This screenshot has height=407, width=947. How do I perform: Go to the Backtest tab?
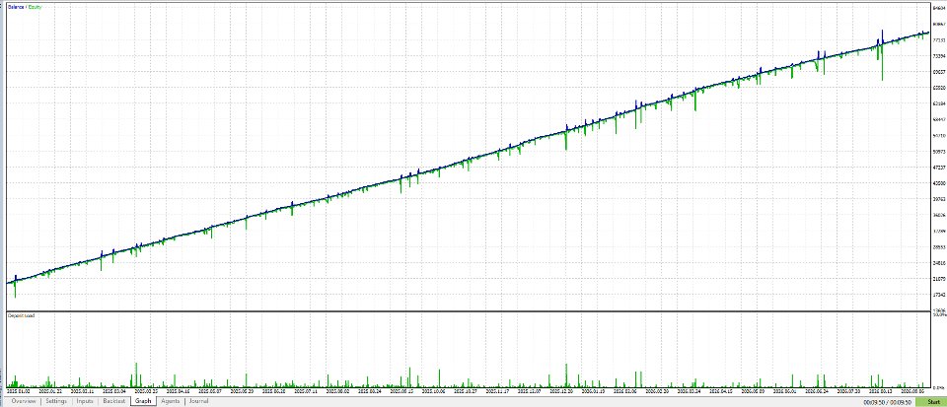(114, 401)
